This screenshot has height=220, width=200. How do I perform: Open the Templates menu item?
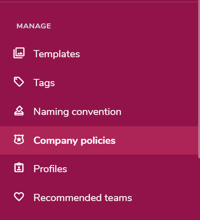tap(99, 54)
